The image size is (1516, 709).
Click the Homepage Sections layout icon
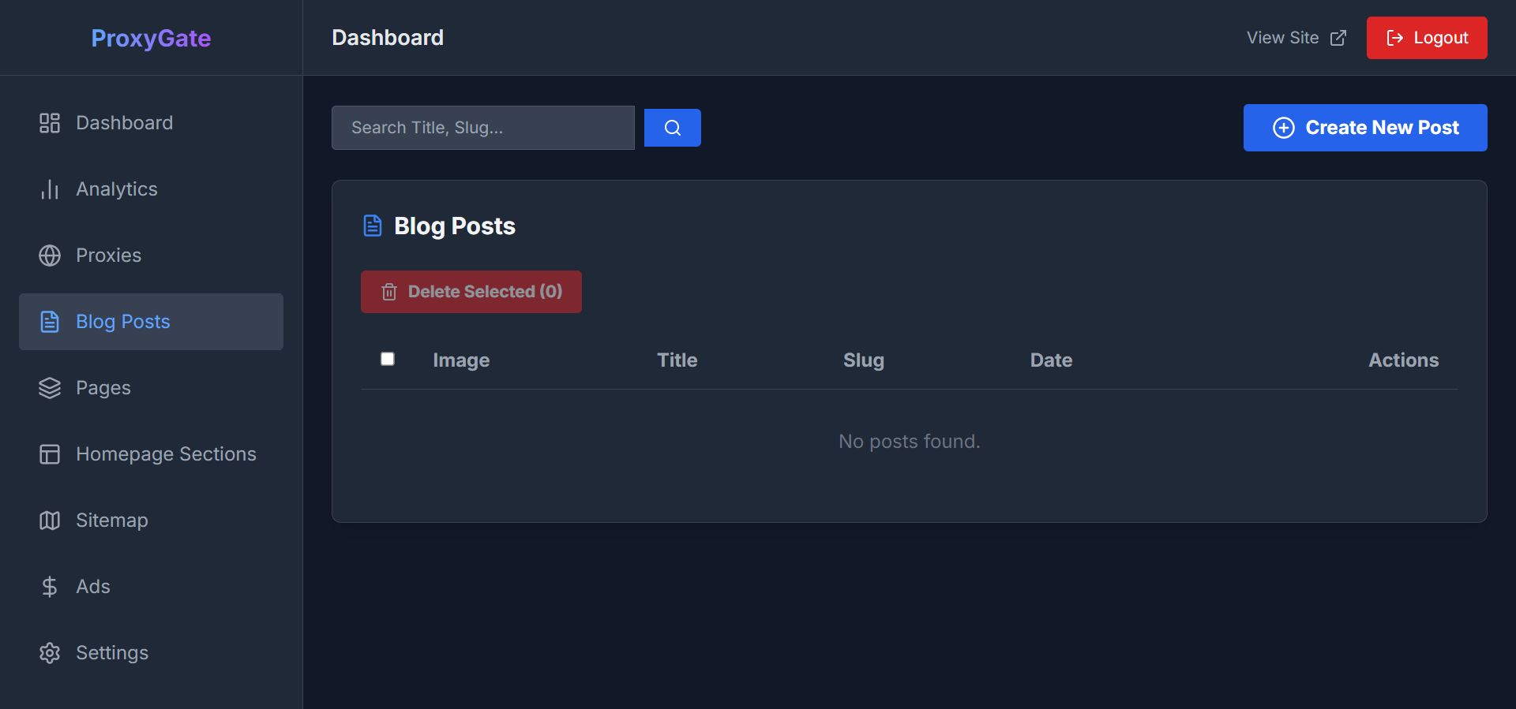[50, 454]
